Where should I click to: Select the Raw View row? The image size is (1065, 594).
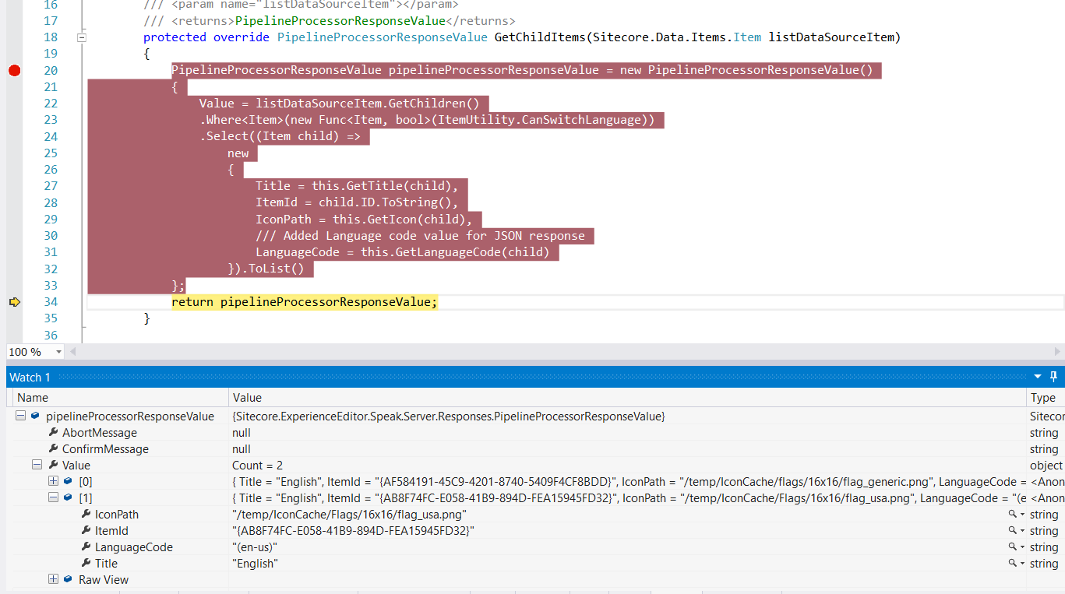coord(104,580)
